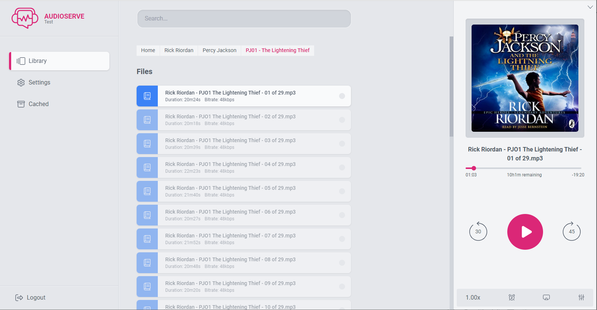597x310 pixels.
Task: Click the '10h1m remaining' label
Action: (x=524, y=175)
